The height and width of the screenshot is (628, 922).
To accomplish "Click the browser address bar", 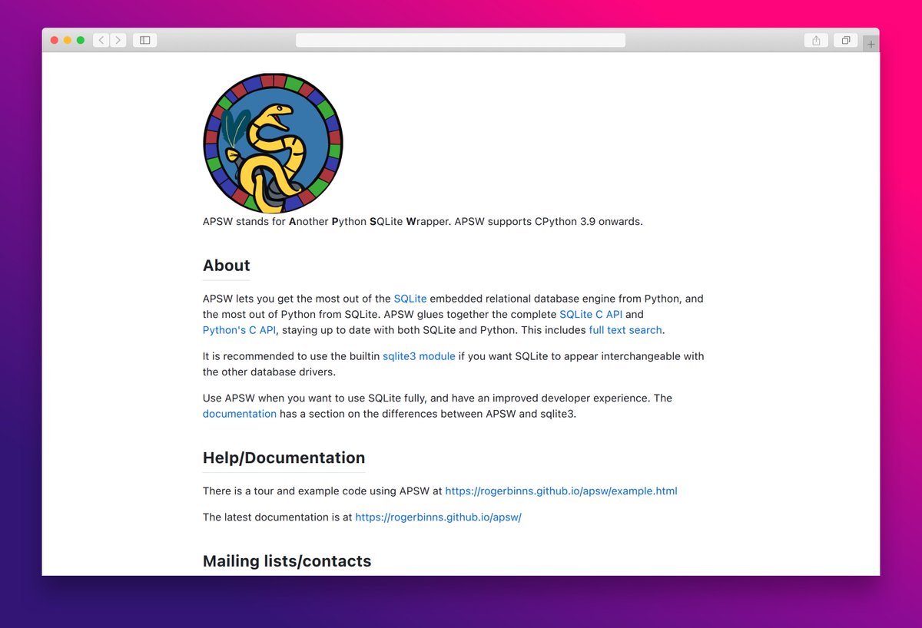I will tap(460, 40).
